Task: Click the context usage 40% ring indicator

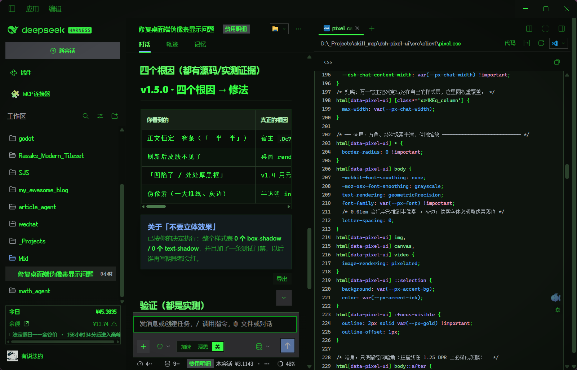Action: pyautogui.click(x=280, y=364)
